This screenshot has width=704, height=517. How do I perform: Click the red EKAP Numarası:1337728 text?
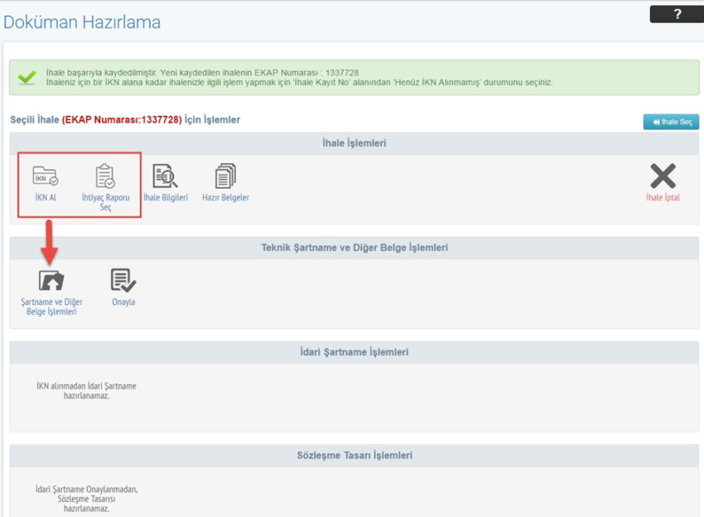(122, 120)
